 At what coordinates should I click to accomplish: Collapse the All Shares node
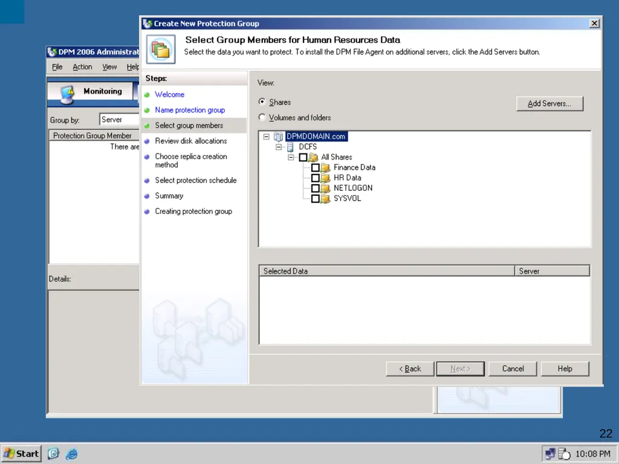(x=291, y=157)
